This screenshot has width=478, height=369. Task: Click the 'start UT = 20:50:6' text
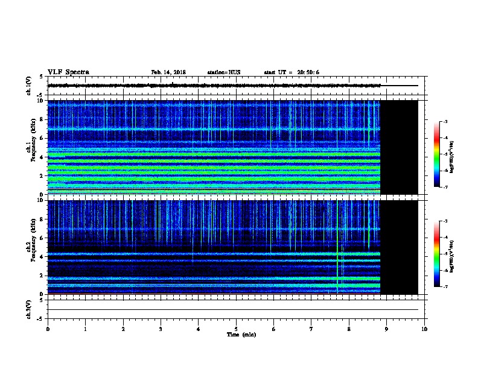point(292,72)
